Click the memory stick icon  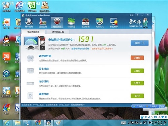coord(30,83)
